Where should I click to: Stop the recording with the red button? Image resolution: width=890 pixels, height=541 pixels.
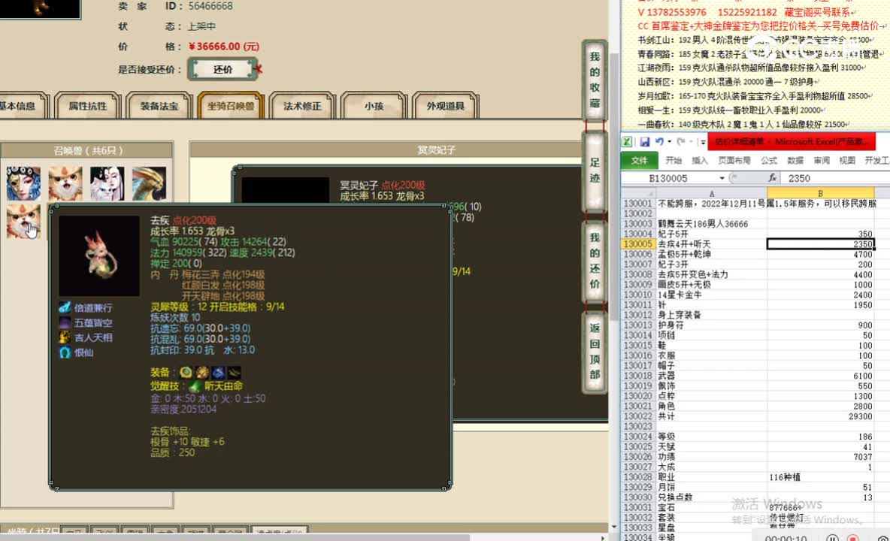pos(852,537)
